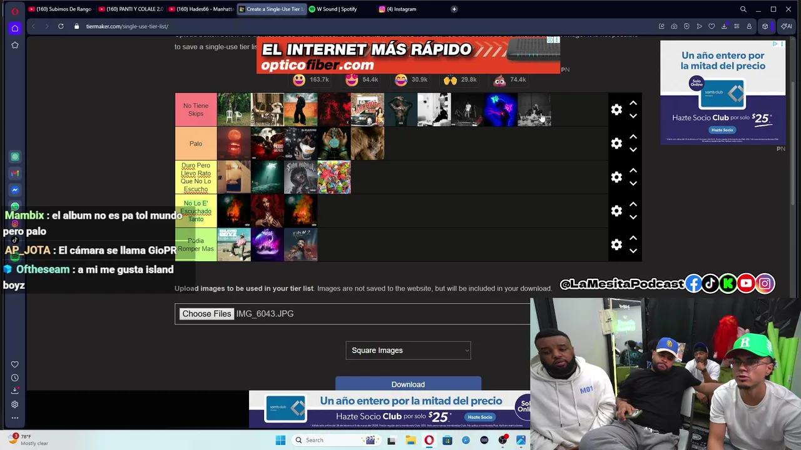Open history clock in sidebar
This screenshot has height=450, width=801.
pos(15,377)
